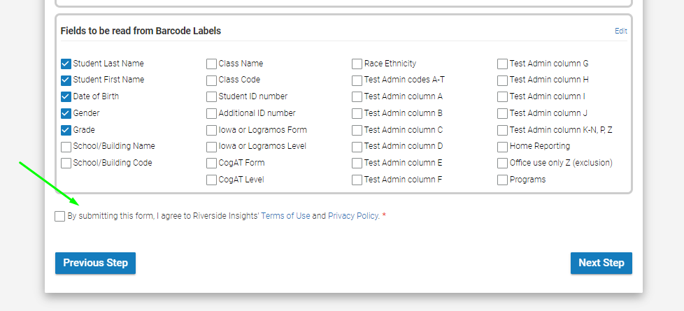The width and height of the screenshot is (684, 311).
Task: Check Test Admin column D box
Action: [x=357, y=147]
